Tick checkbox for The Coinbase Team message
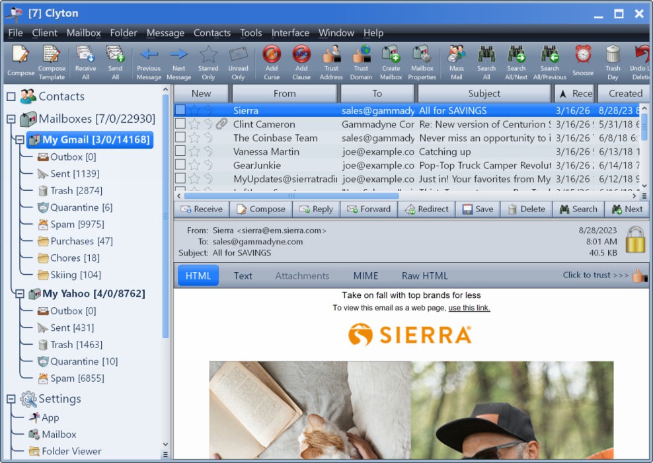Screen dimensions: 653x463 (x=180, y=137)
